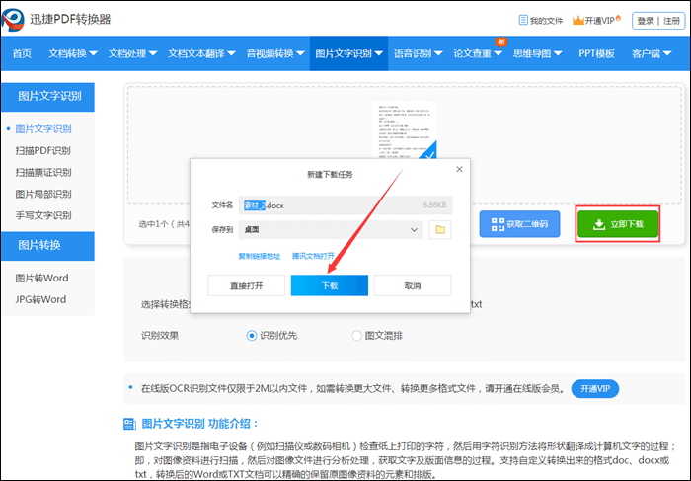Click 取消 button in dialog
The image size is (691, 481).
coord(413,285)
